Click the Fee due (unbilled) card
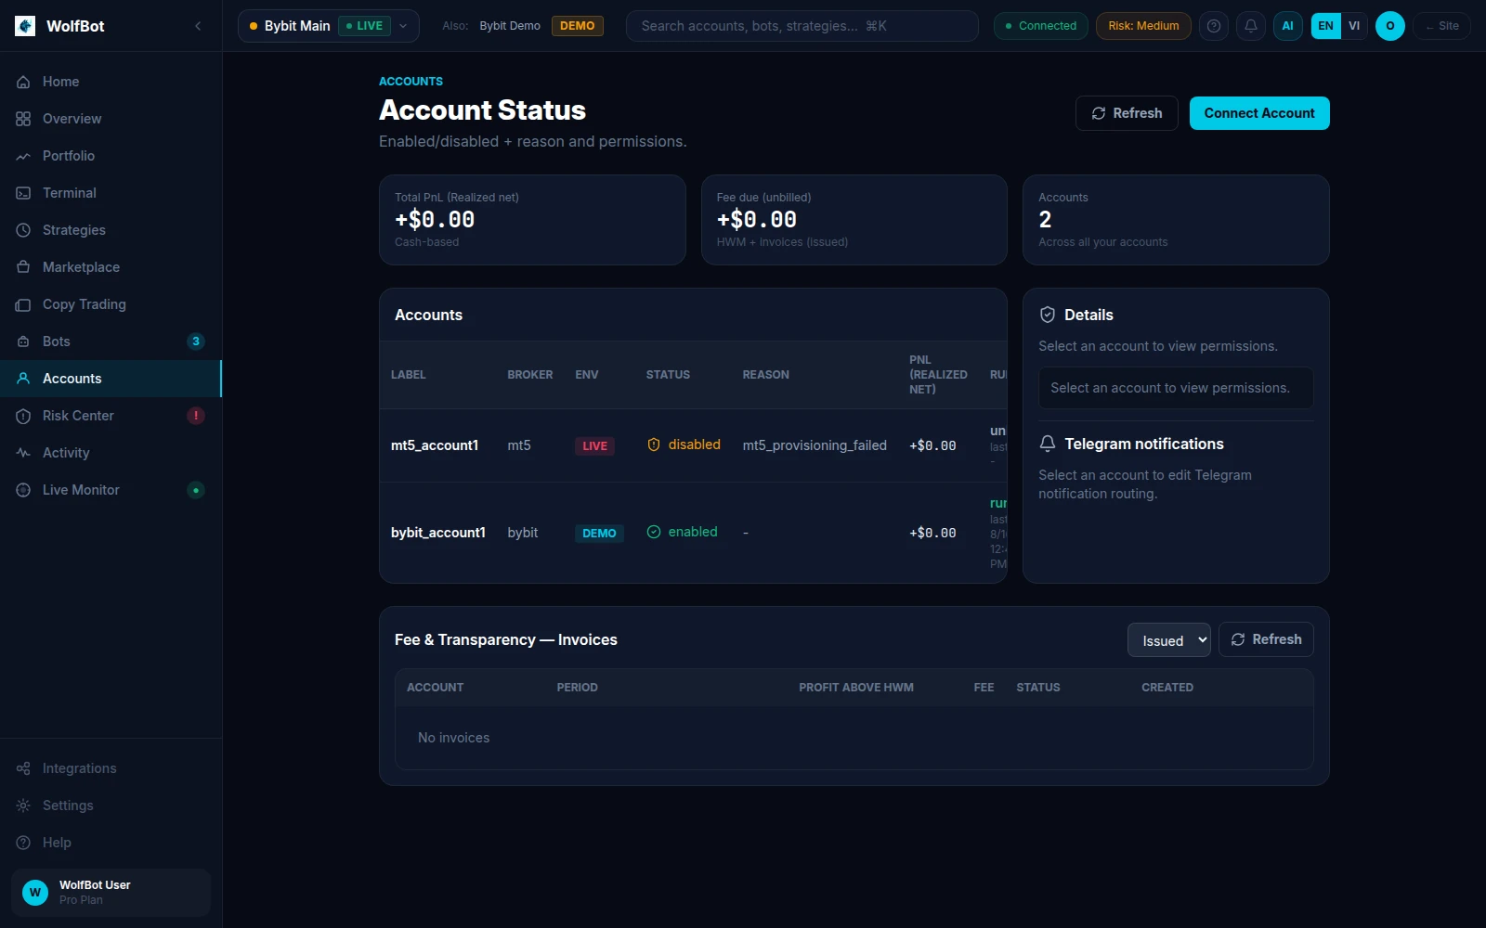The width and height of the screenshot is (1486, 928). pyautogui.click(x=854, y=220)
